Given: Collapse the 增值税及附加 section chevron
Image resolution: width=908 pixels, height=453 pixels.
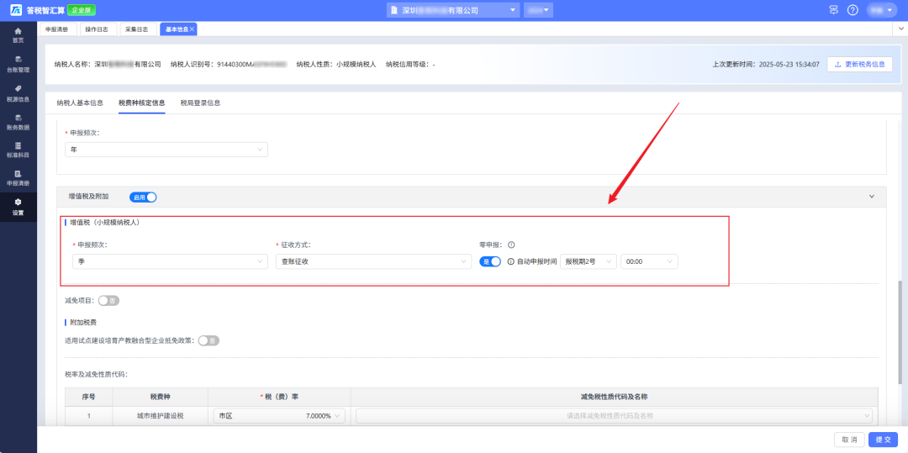Looking at the screenshot, I should click(x=871, y=197).
